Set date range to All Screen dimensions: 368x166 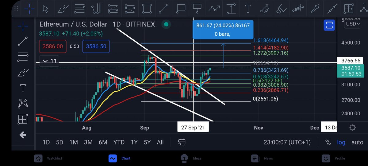tap(160, 142)
